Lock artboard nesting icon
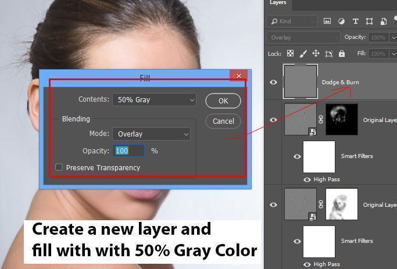The height and width of the screenshot is (269, 397). pos(328,53)
